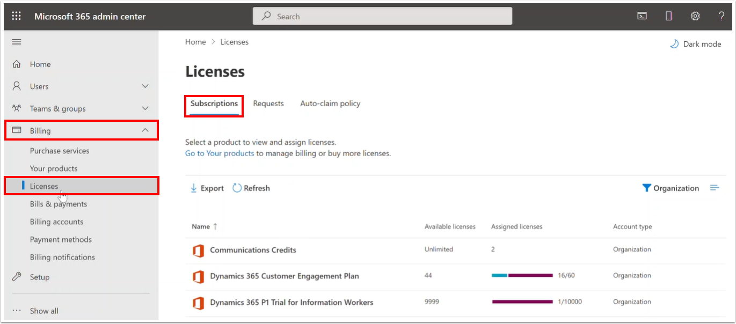Open Cloud Shell from the top bar
Viewport: 736px width, 324px height.
pyautogui.click(x=642, y=16)
